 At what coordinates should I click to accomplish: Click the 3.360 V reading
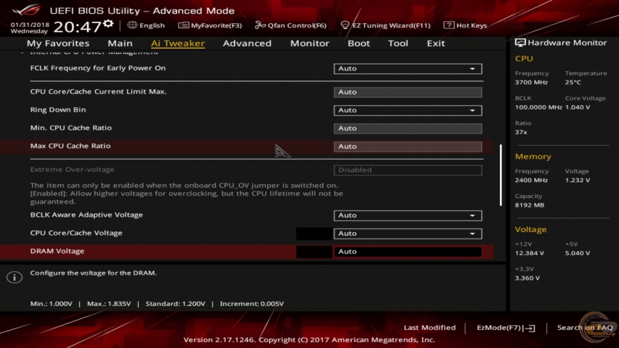[528, 278]
